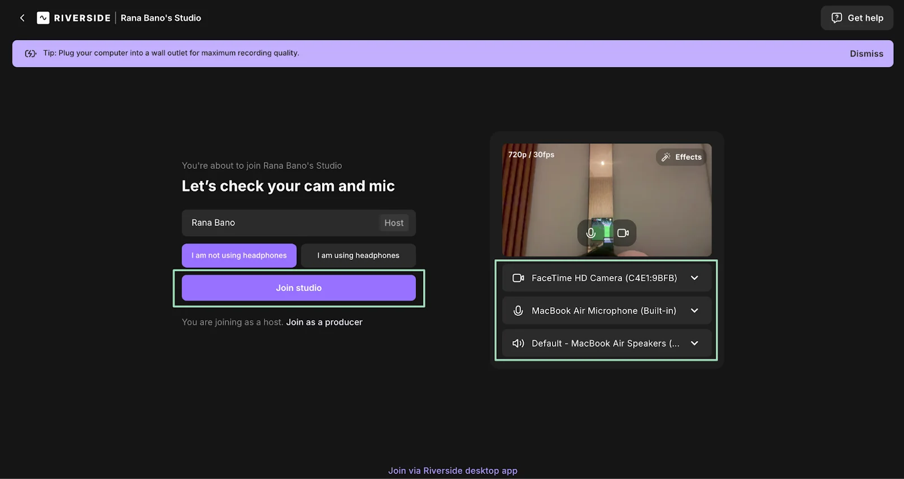This screenshot has width=904, height=479.
Task: Click the speaker icon beside Default speakers
Action: tap(518, 343)
